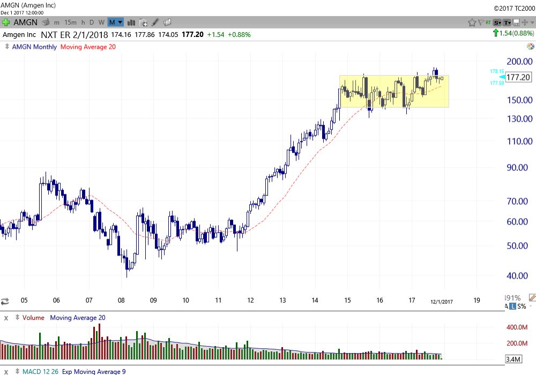Open the S dropdown in toolbar
This screenshot has width=536, height=375.
(497, 22)
